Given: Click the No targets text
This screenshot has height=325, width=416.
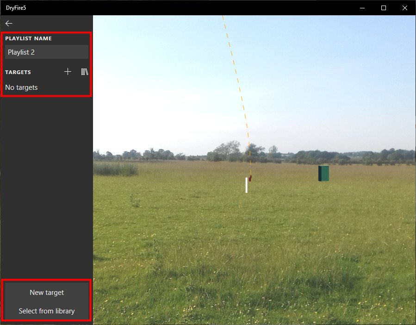Looking at the screenshot, I should tap(21, 87).
